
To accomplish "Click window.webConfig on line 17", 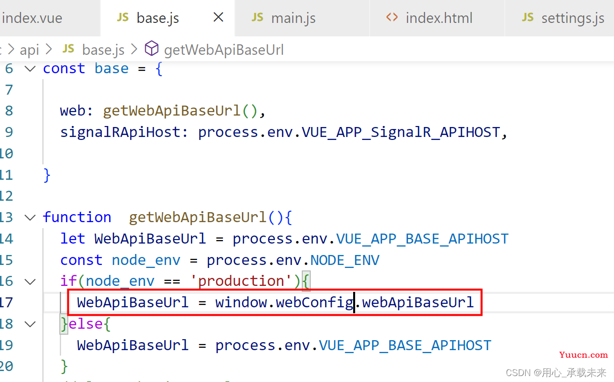I will click(x=285, y=302).
